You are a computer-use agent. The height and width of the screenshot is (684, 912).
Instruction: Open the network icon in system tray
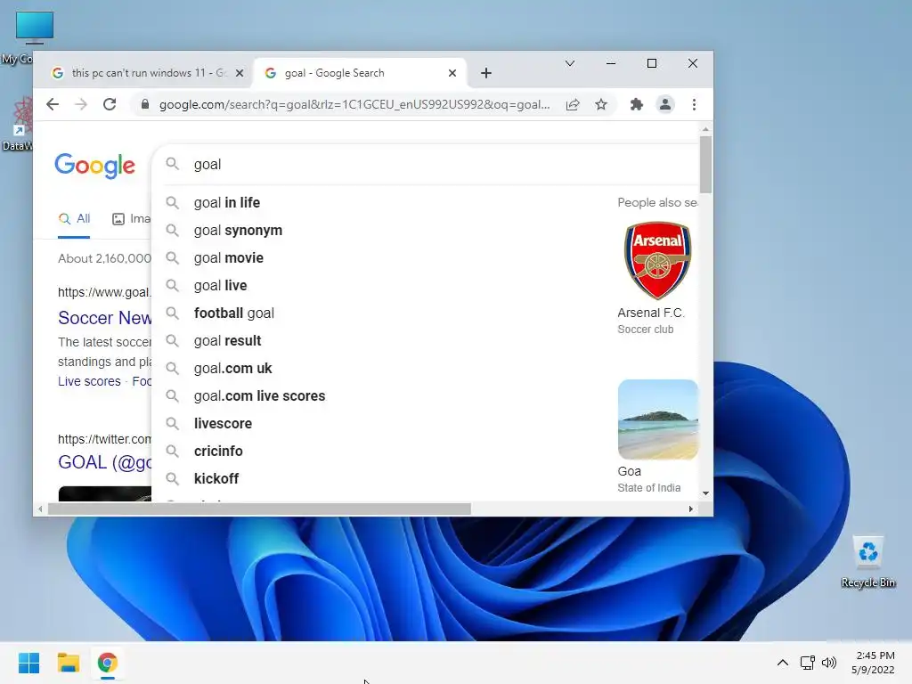tap(807, 663)
